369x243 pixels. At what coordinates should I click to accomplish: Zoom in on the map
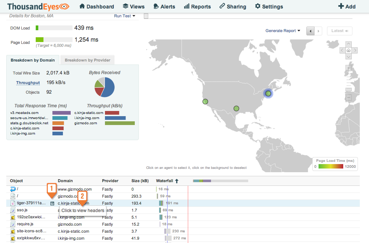[x=348, y=68]
